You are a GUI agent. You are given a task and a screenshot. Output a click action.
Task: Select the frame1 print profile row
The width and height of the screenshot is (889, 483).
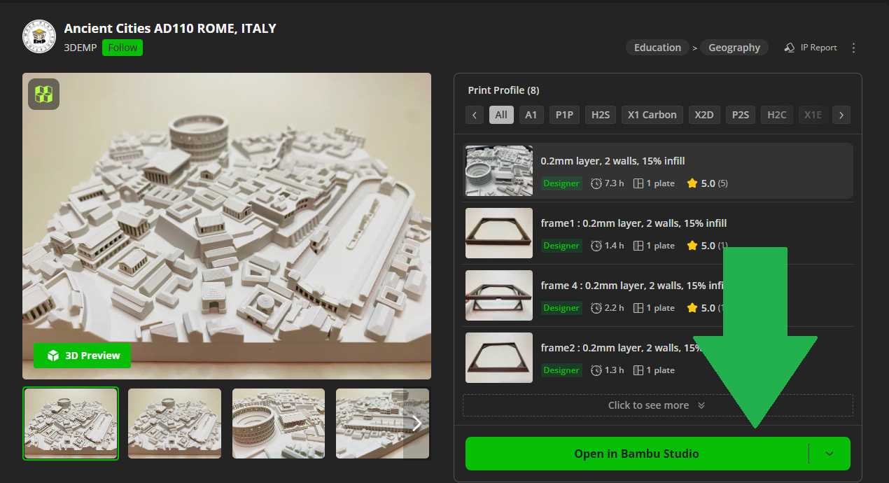(x=657, y=233)
